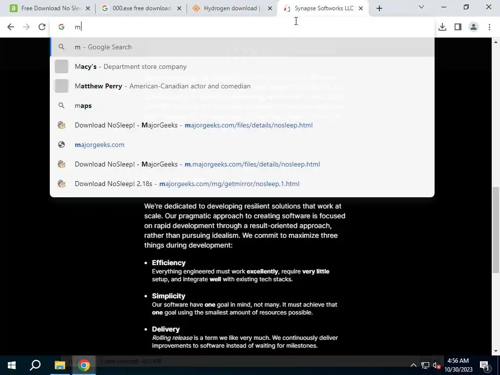Open File Explorer from the taskbar
Image resolution: width=500 pixels, height=375 pixels.
(x=60, y=365)
